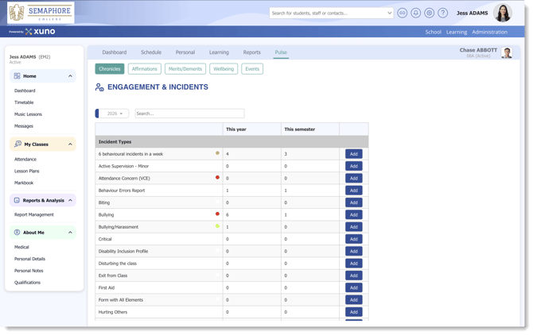
Task: Add a Disturbing the class incident
Action: click(354, 264)
